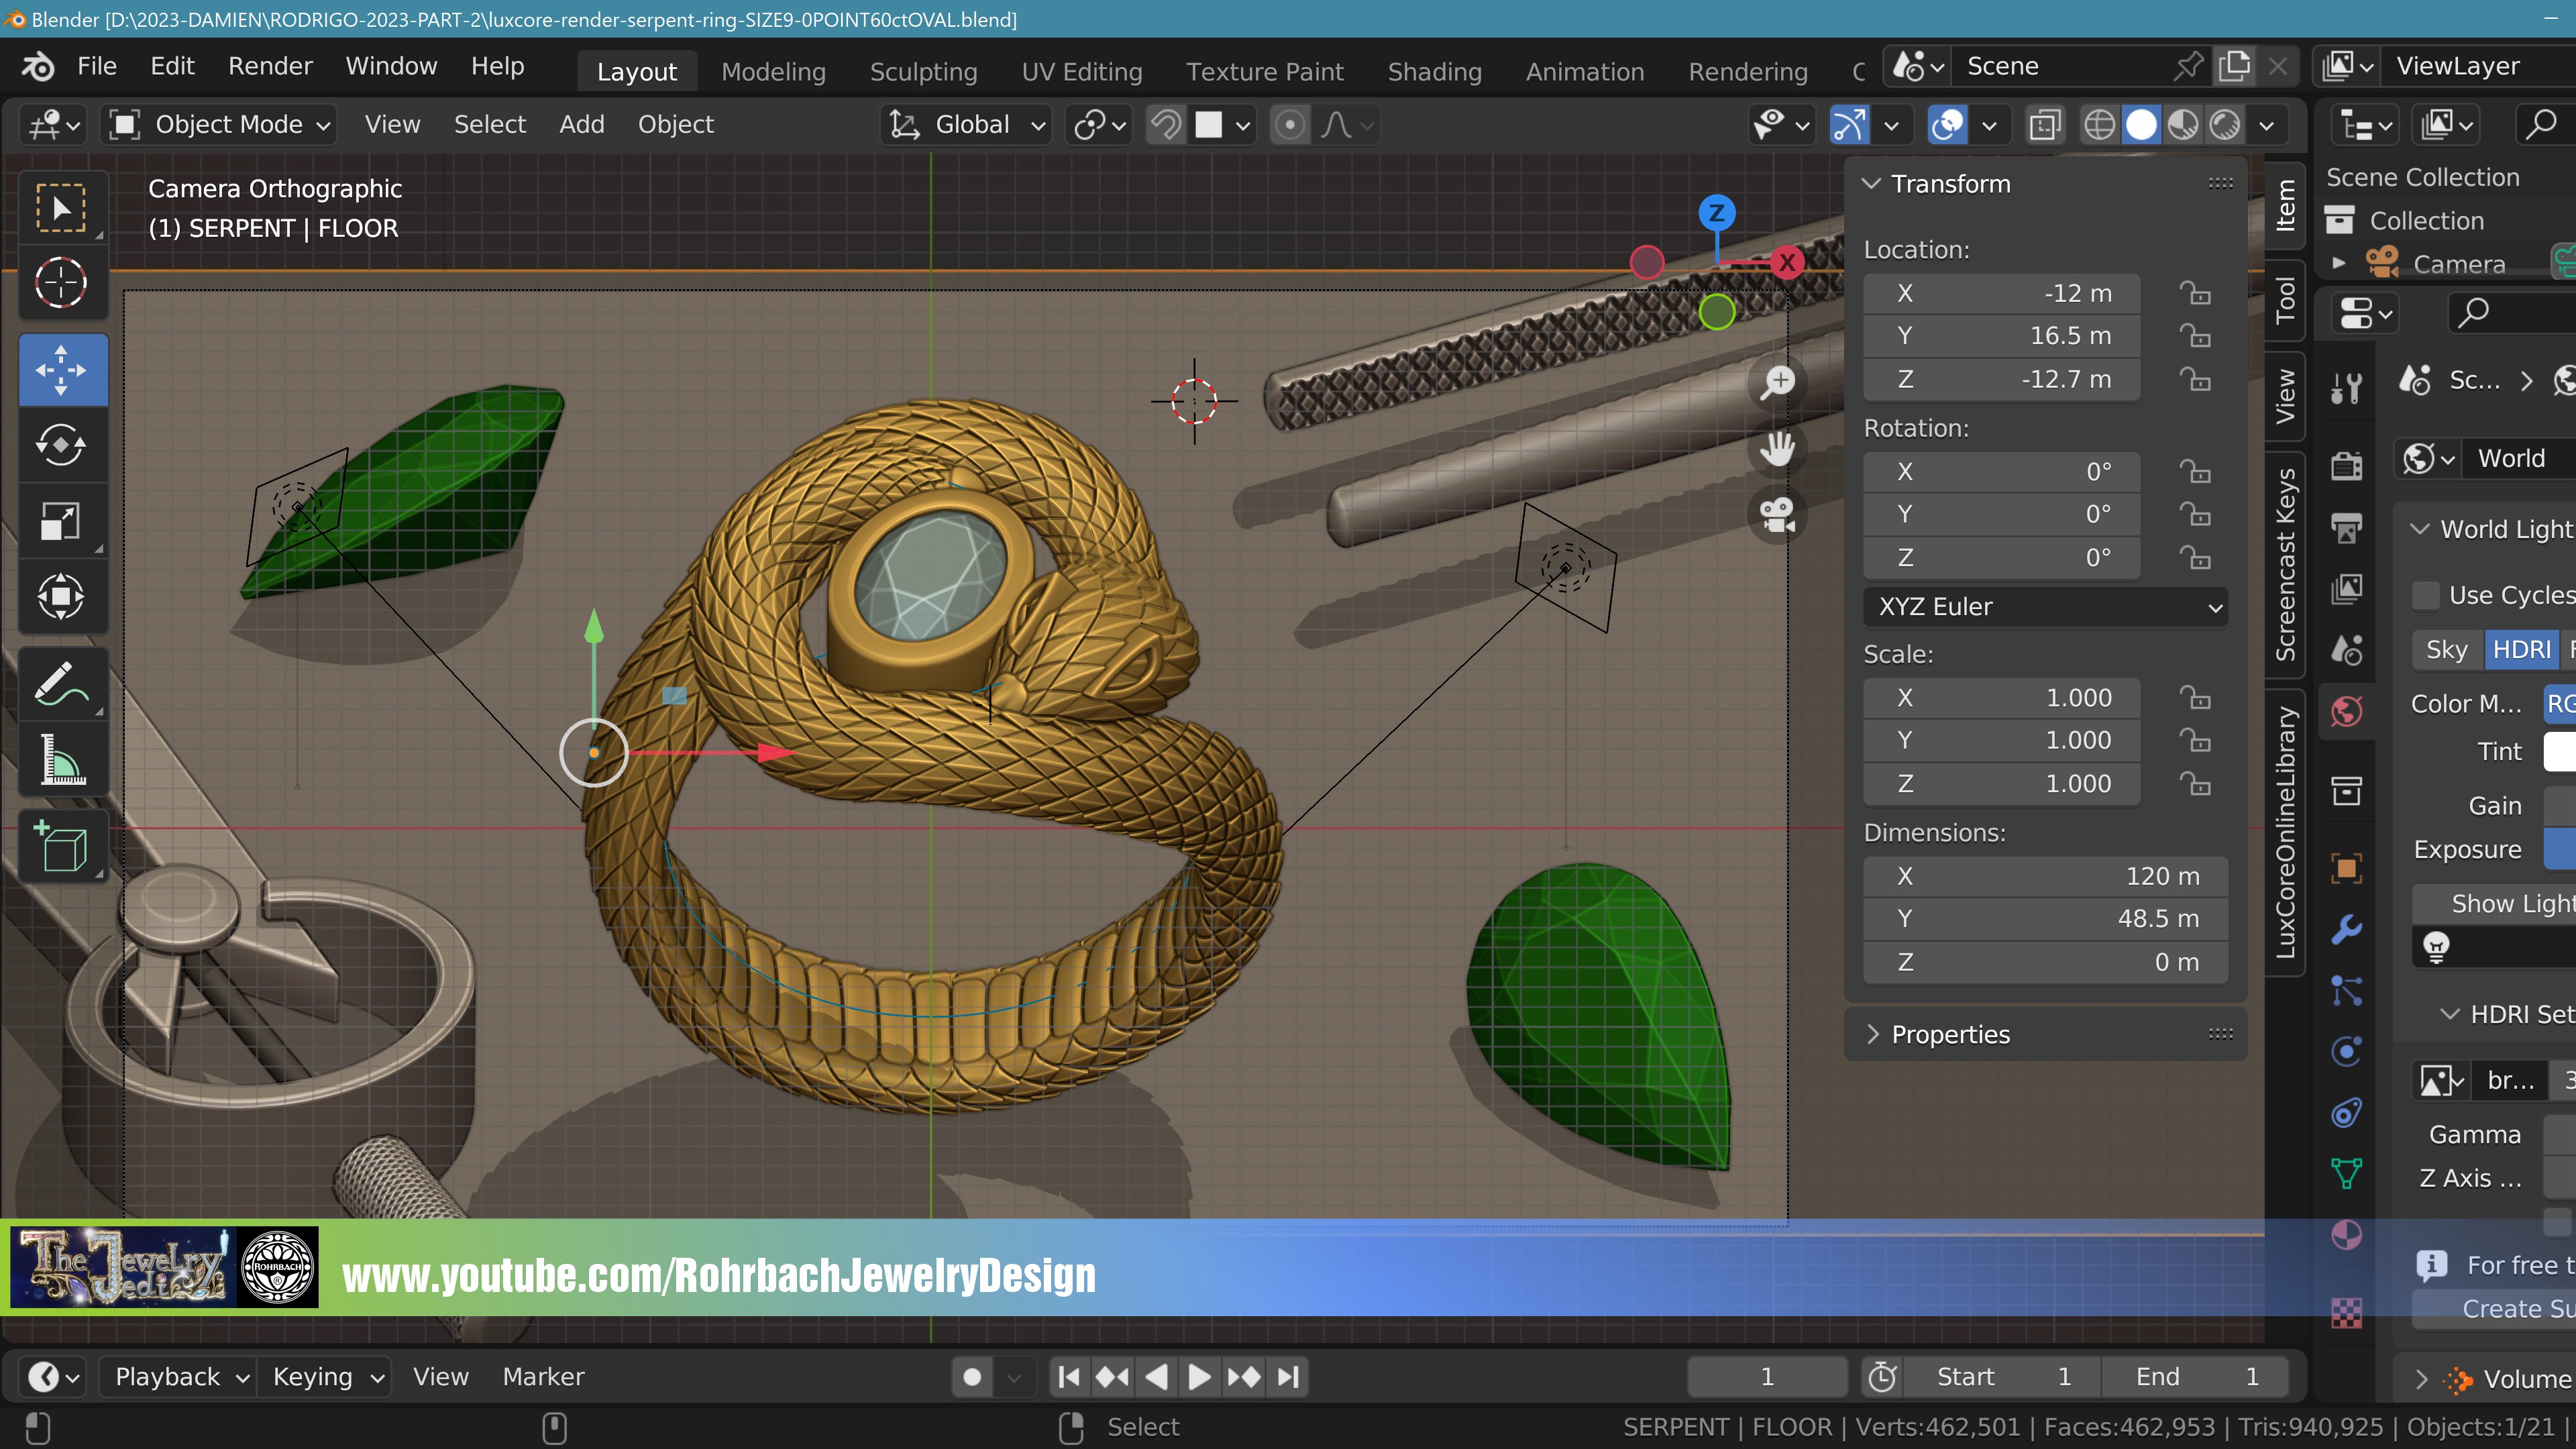Screen dimensions: 2576x1449
Task: Select the Measure tool
Action: pos(61,760)
